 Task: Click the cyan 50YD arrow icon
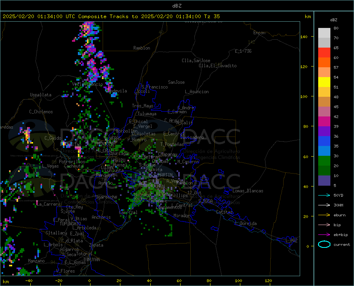[x=324, y=195]
